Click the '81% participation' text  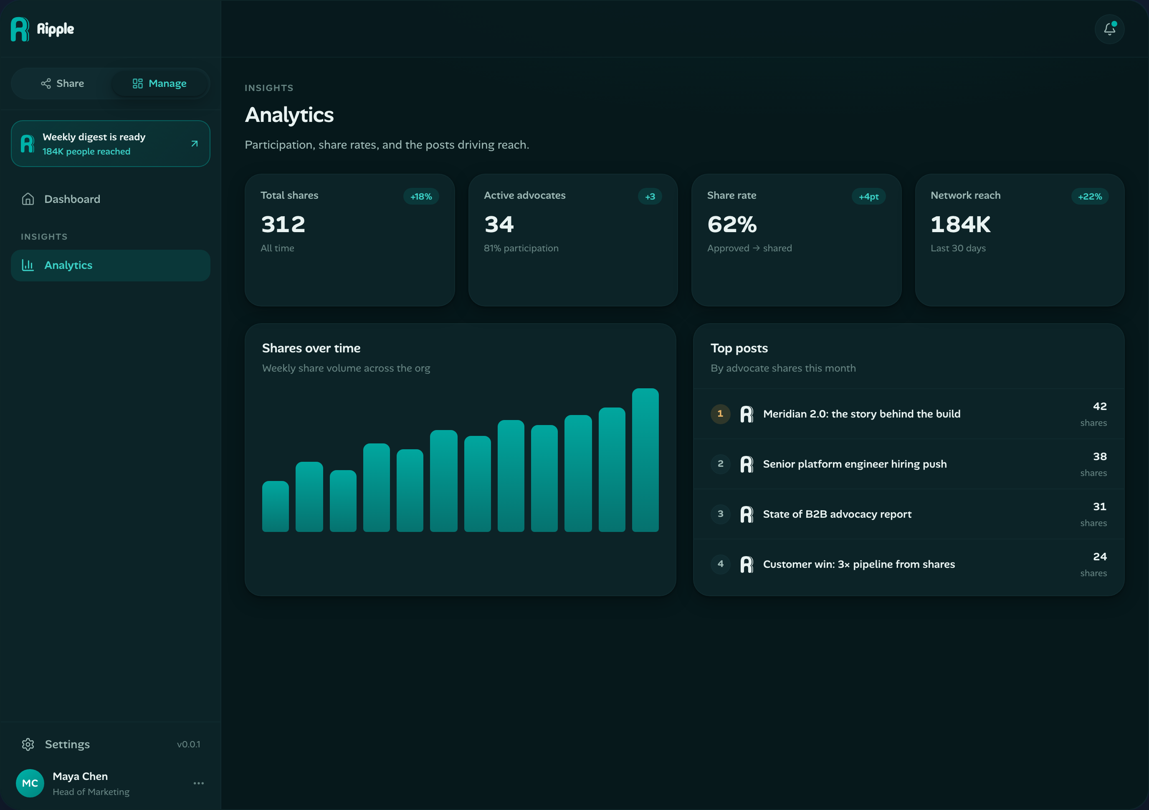pyautogui.click(x=521, y=248)
